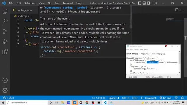
Task: Open the Edit menu in VS Code
Action: (19, 3)
